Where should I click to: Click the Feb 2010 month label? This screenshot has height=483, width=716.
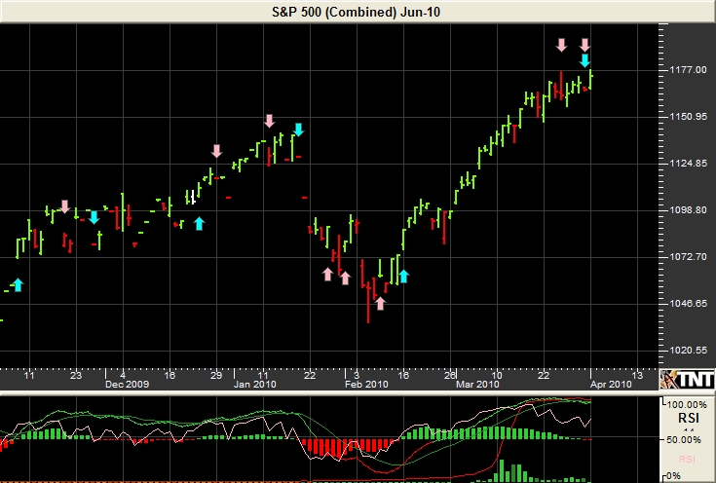pos(366,384)
